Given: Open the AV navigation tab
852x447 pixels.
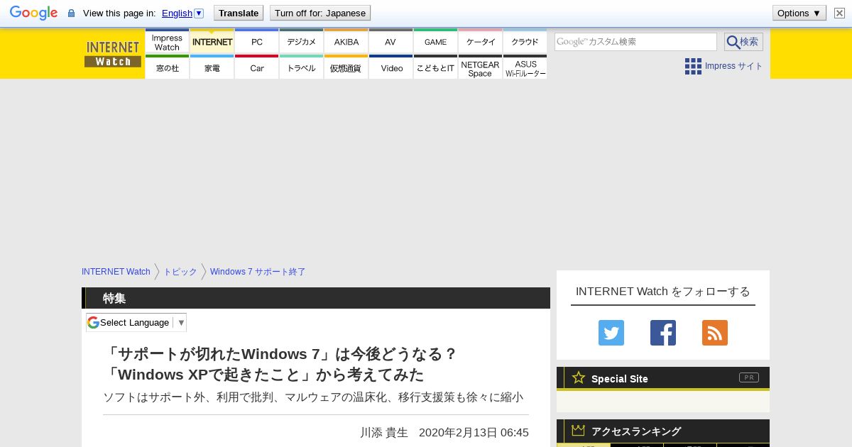Looking at the screenshot, I should coord(390,42).
